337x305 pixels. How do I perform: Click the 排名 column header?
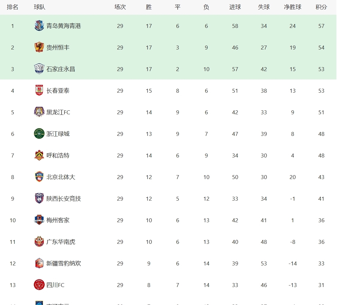point(13,7)
